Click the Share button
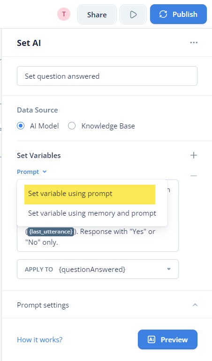 pyautogui.click(x=97, y=14)
